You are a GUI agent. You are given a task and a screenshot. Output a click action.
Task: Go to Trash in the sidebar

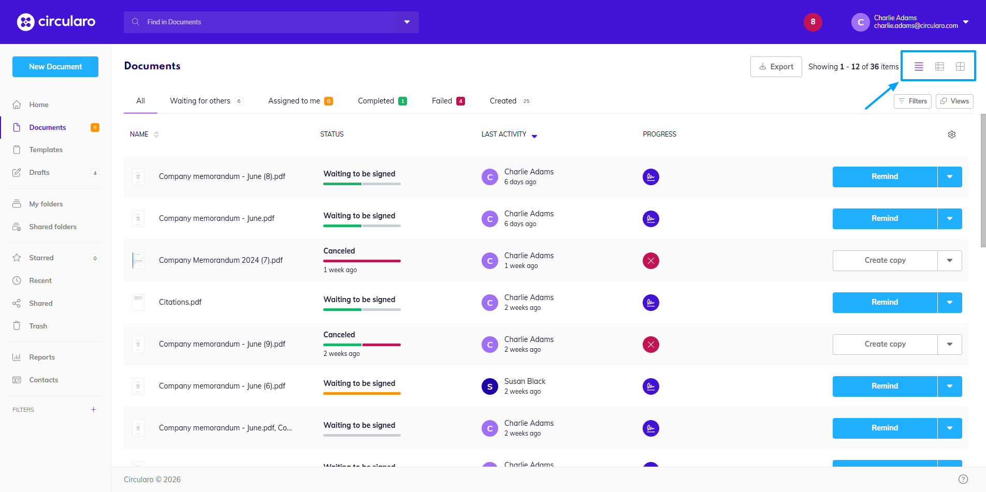pos(38,326)
